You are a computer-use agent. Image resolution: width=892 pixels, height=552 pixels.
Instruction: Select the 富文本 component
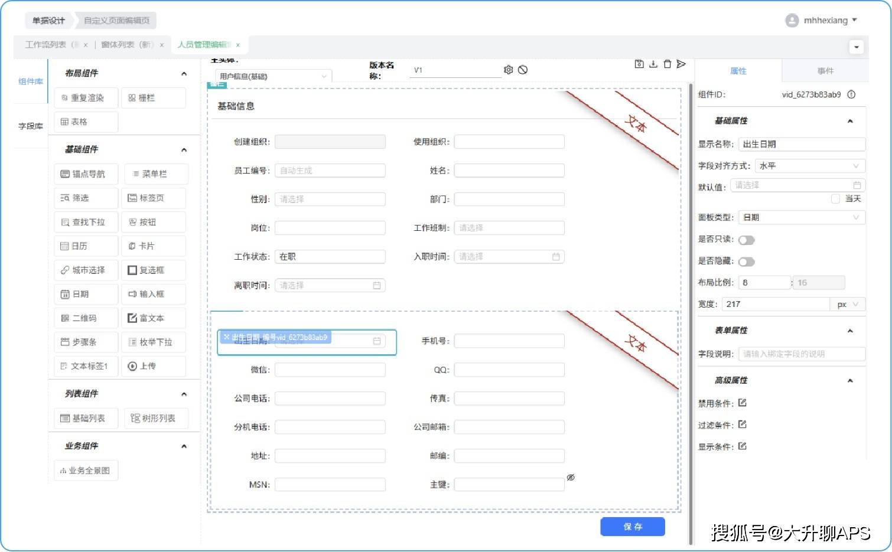(x=154, y=318)
